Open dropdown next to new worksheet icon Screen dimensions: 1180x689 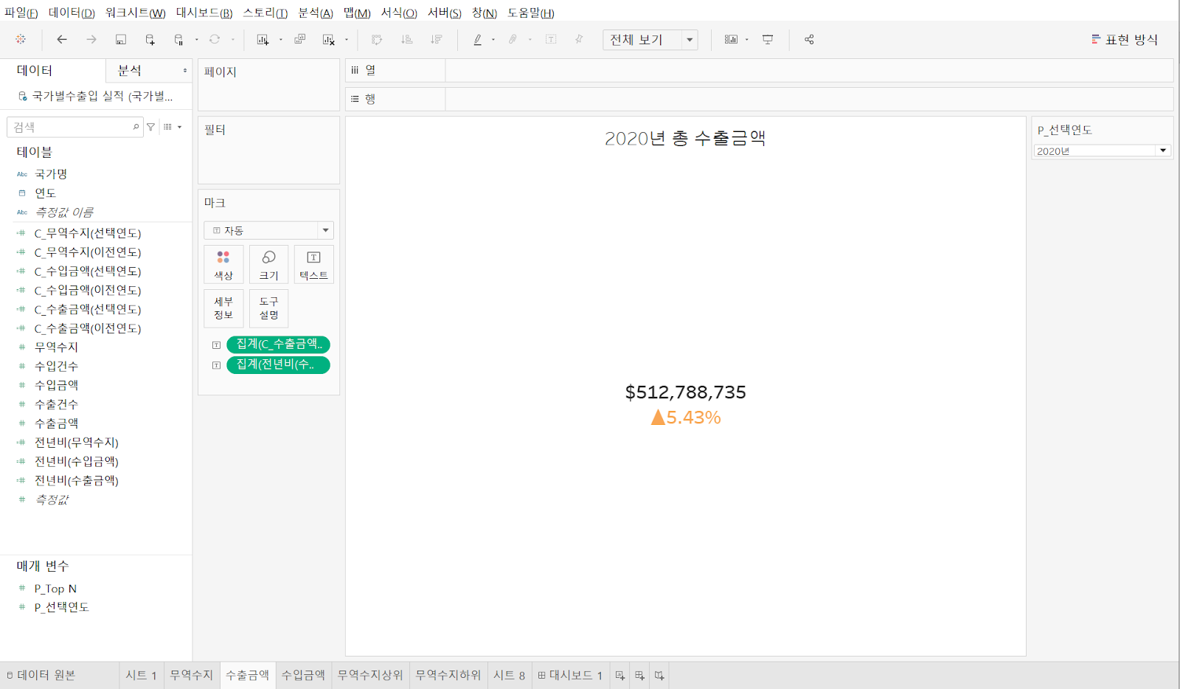281,40
